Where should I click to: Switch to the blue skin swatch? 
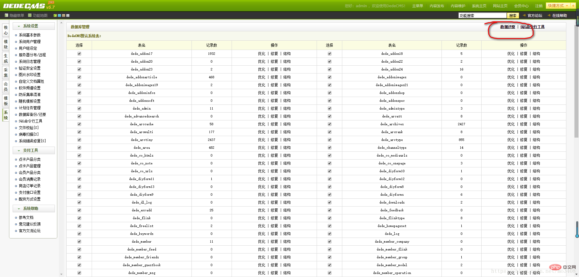(59, 15)
